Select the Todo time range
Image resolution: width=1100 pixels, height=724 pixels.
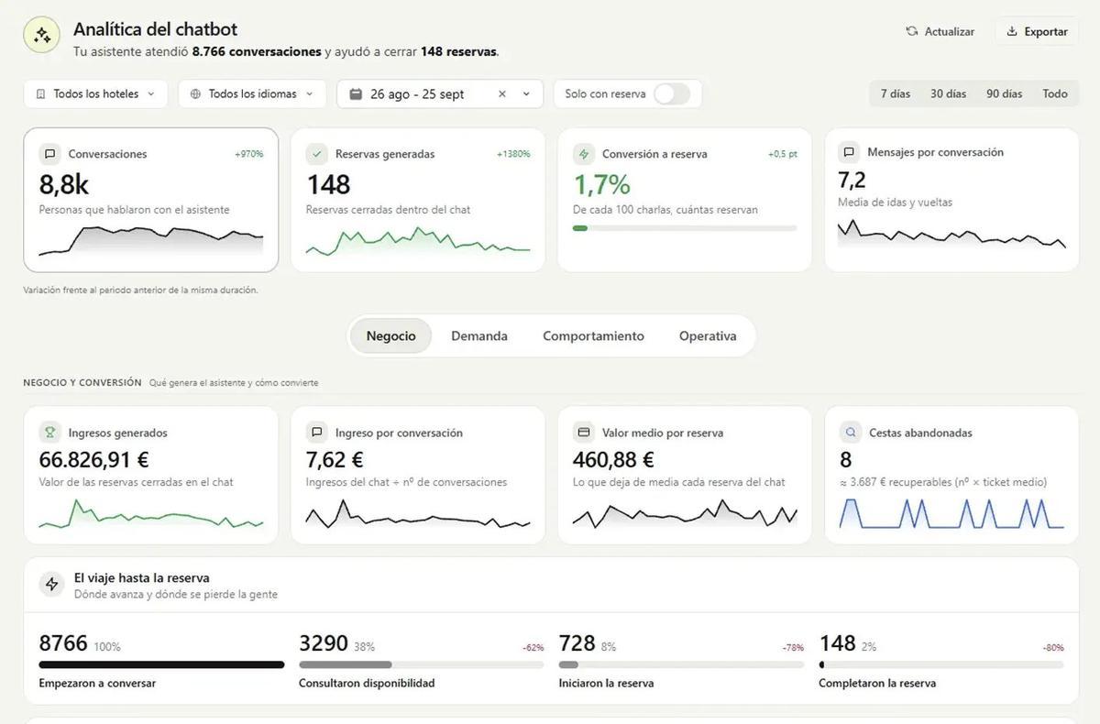point(1055,93)
